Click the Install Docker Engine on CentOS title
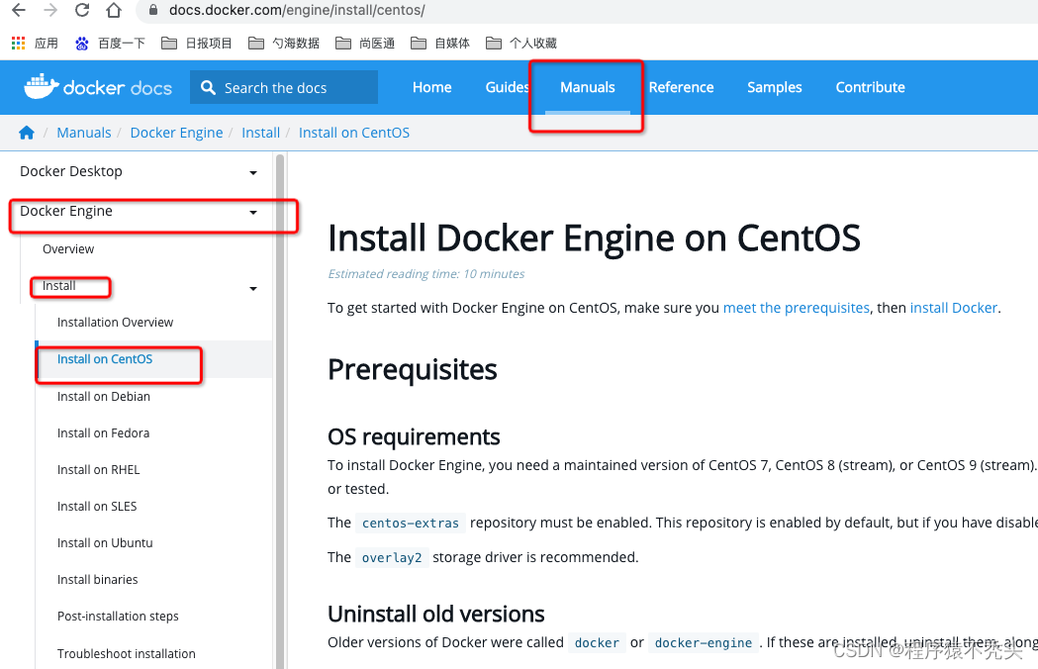 (594, 238)
